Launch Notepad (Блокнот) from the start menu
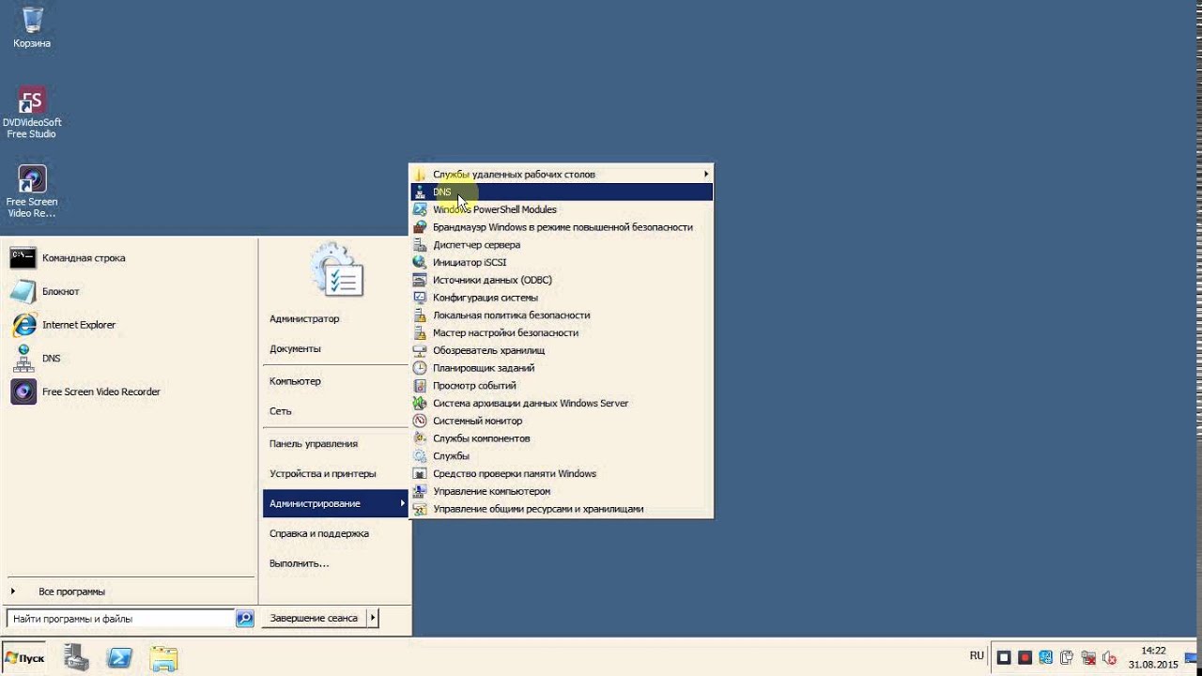The height and width of the screenshot is (676, 1202). pyautogui.click(x=130, y=292)
